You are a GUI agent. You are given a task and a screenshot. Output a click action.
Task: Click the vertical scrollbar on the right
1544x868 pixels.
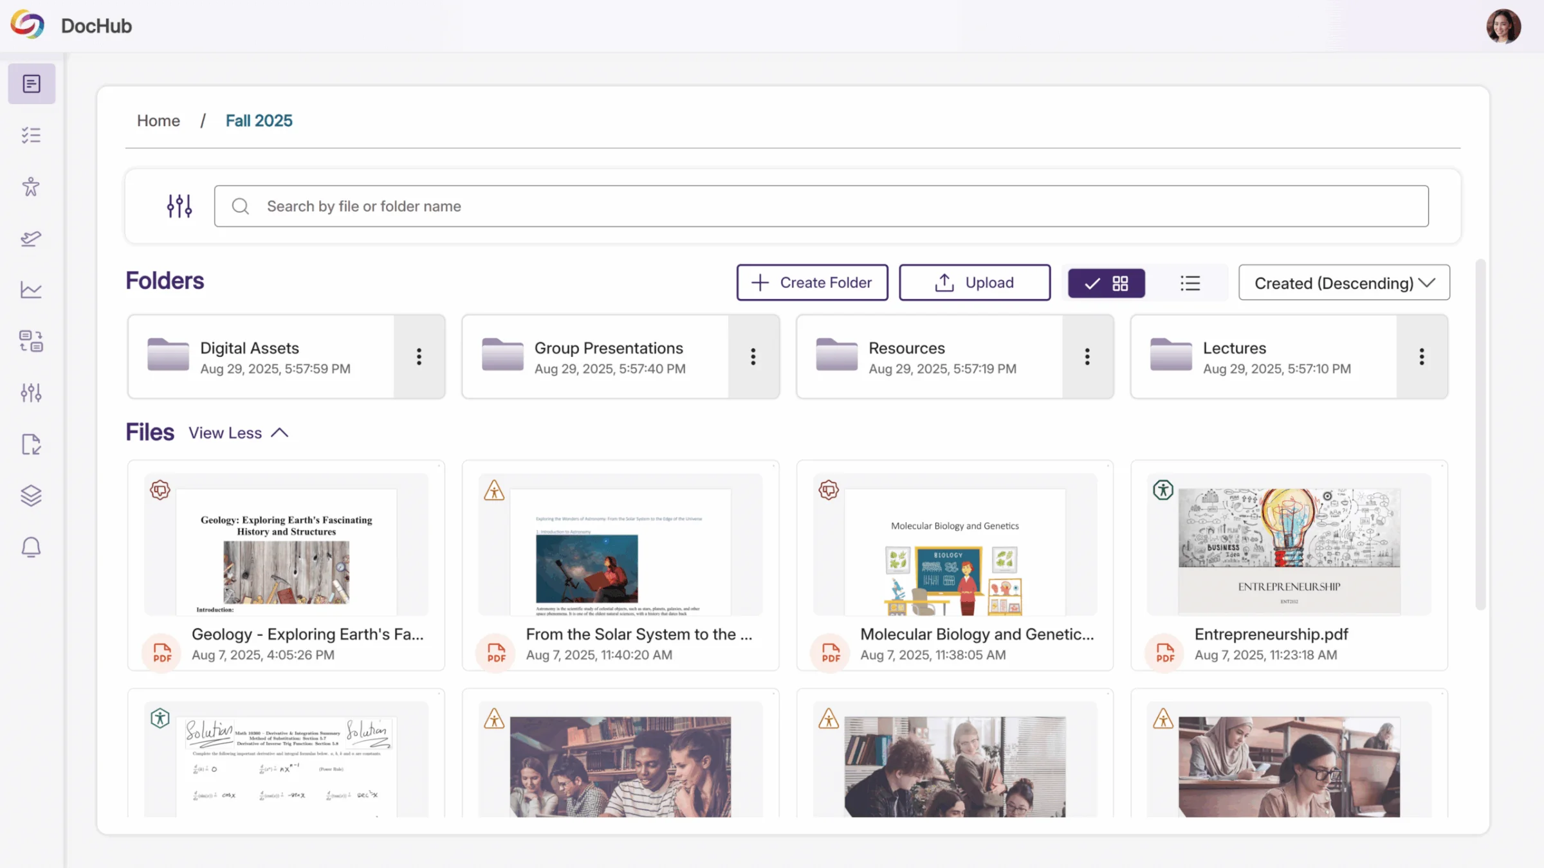coord(1480,434)
